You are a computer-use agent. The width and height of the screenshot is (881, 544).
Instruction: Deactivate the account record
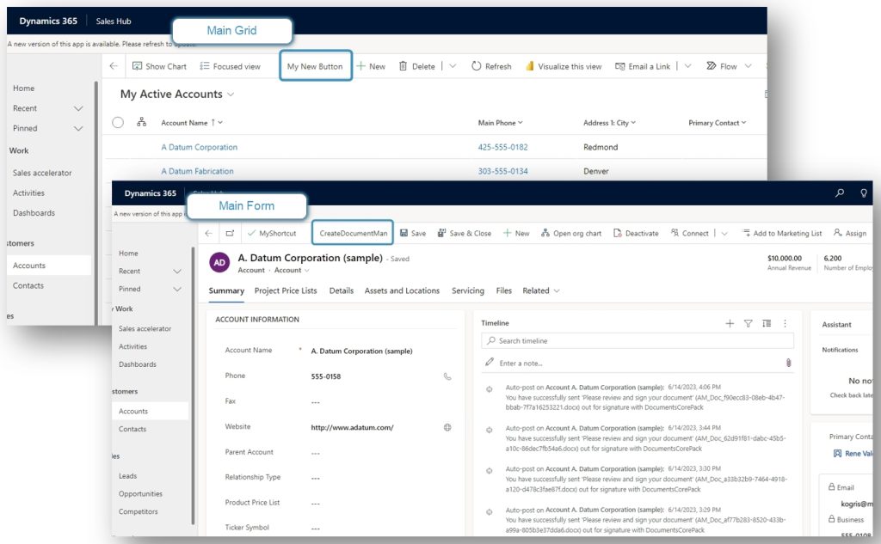636,233
